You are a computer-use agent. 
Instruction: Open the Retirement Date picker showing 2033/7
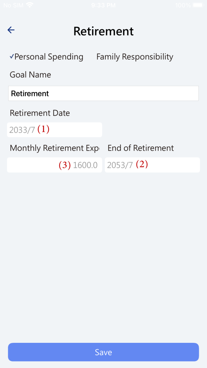pyautogui.click(x=55, y=130)
